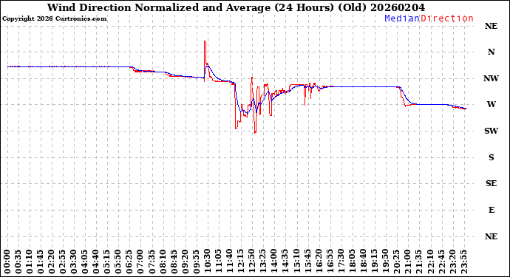Click the 05:15 time axis label
Screen dimensions: 510x277
pos(107,261)
